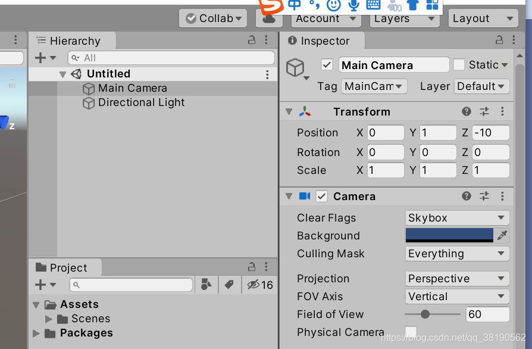Click the Background color swatch
Viewport: 532px width, 349px height.
(x=449, y=235)
